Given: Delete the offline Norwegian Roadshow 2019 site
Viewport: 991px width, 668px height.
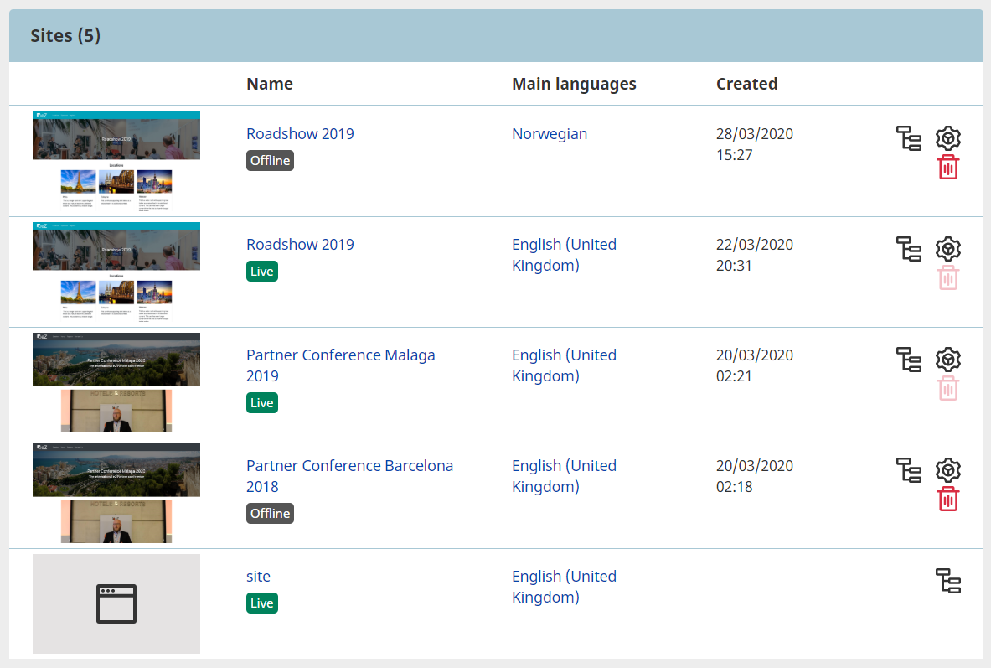Looking at the screenshot, I should click(x=948, y=167).
